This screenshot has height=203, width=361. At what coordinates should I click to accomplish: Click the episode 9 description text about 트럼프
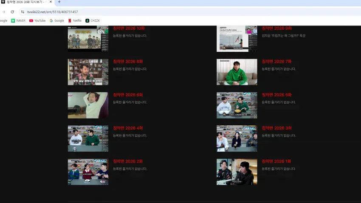[x=283, y=36]
